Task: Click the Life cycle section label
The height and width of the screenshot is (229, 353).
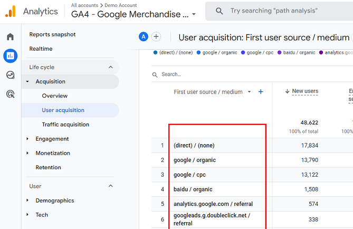Action: pyautogui.click(x=42, y=67)
